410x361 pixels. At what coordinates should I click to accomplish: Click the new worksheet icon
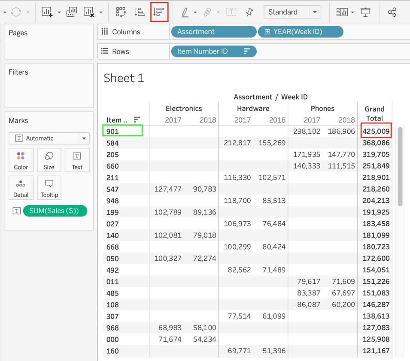coord(47,12)
